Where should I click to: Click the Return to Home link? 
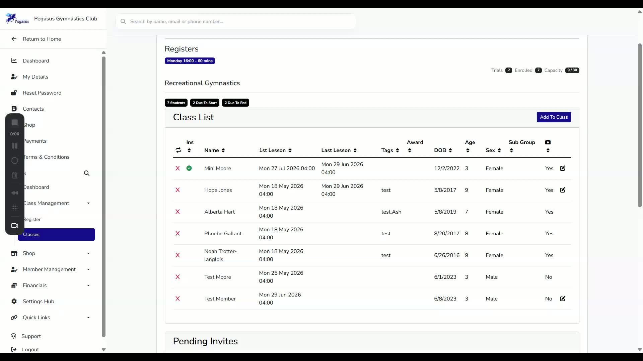point(42,39)
